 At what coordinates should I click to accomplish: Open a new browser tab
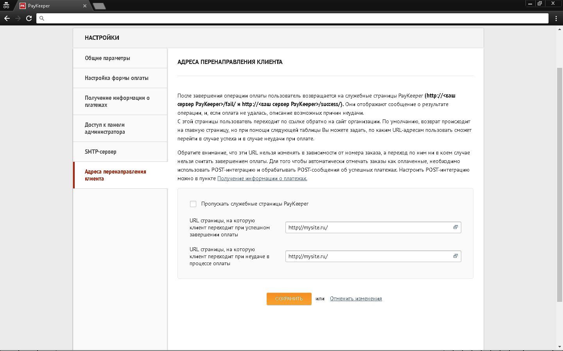[99, 6]
